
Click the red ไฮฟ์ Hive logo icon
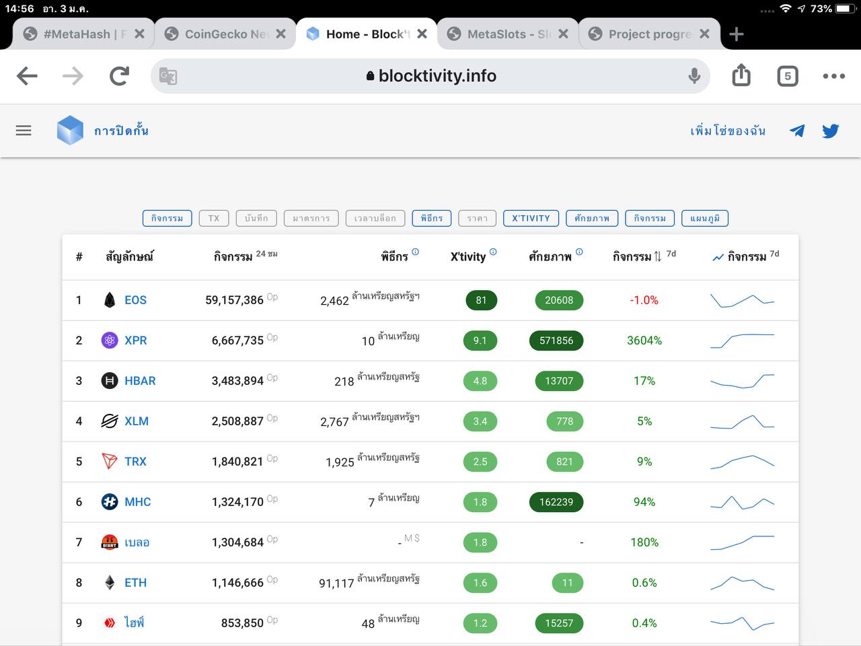110,623
